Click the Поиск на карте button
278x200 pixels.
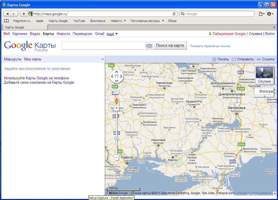pos(170,45)
